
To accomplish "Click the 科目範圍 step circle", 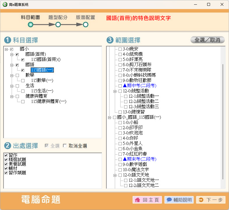I will click(30, 24).
